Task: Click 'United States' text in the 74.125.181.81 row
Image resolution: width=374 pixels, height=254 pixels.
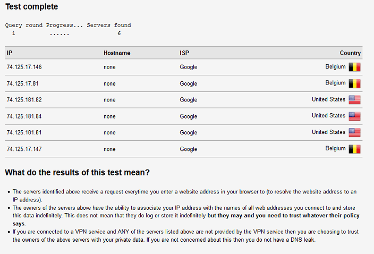Action: click(x=328, y=132)
